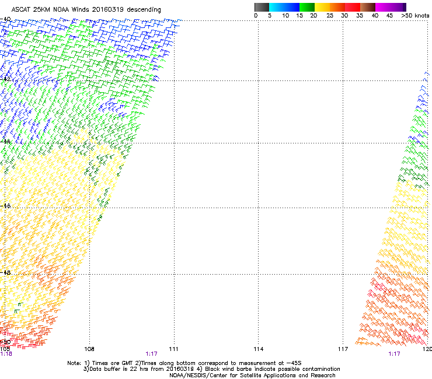
Task: Click the '>50 knots' legend label
Action: tap(415, 16)
